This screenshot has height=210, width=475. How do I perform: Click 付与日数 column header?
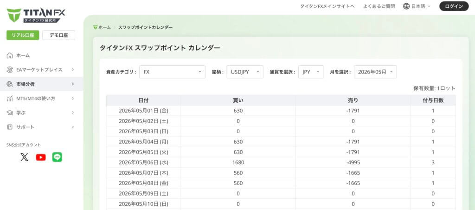pos(433,100)
